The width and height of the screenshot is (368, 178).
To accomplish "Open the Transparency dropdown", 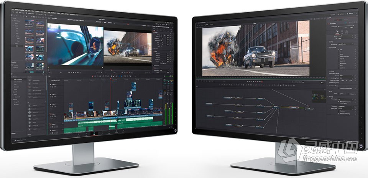I will click(x=346, y=107).
